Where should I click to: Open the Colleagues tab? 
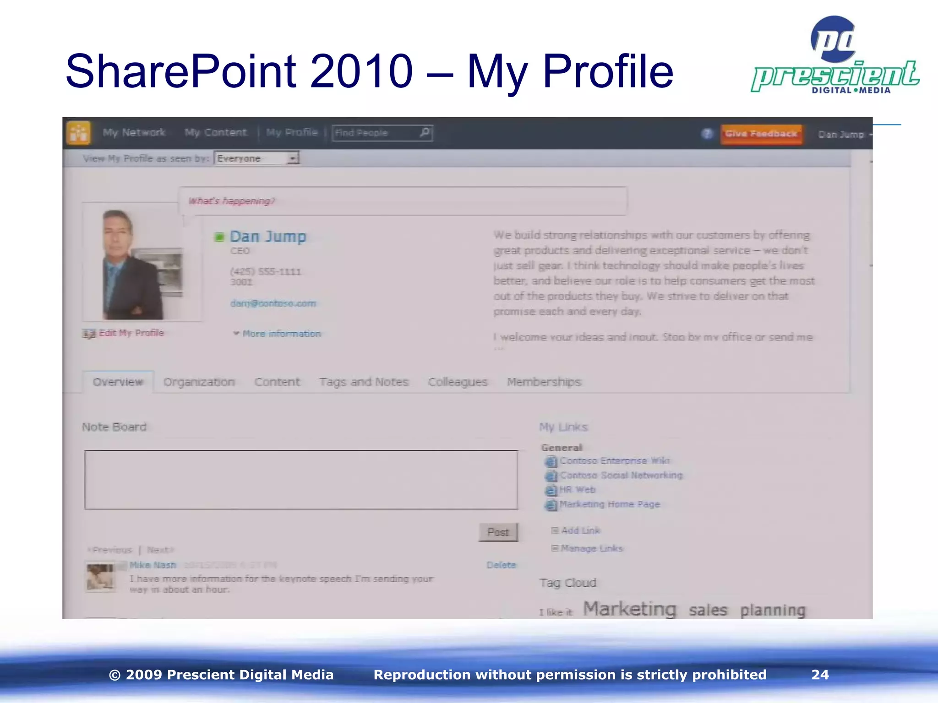point(458,382)
